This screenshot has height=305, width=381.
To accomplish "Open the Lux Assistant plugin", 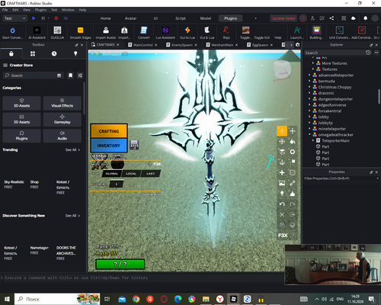I will [x=165, y=33].
